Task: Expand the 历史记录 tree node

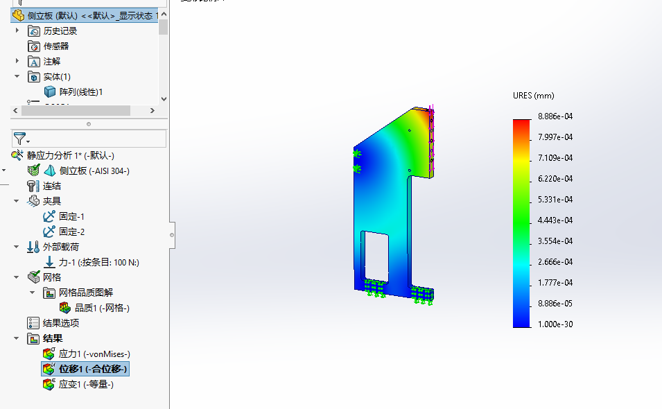Action: 17,31
